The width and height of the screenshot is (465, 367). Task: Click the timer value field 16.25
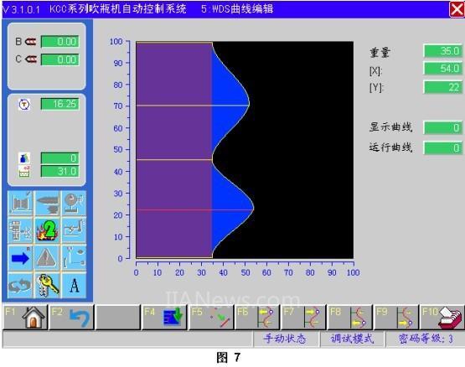tap(59, 104)
